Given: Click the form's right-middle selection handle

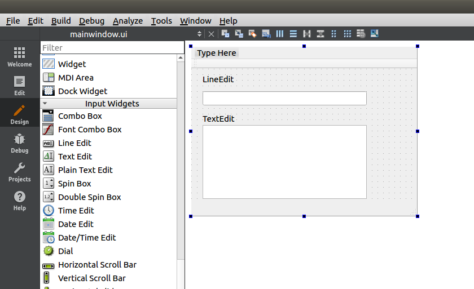Looking at the screenshot, I should pos(418,131).
